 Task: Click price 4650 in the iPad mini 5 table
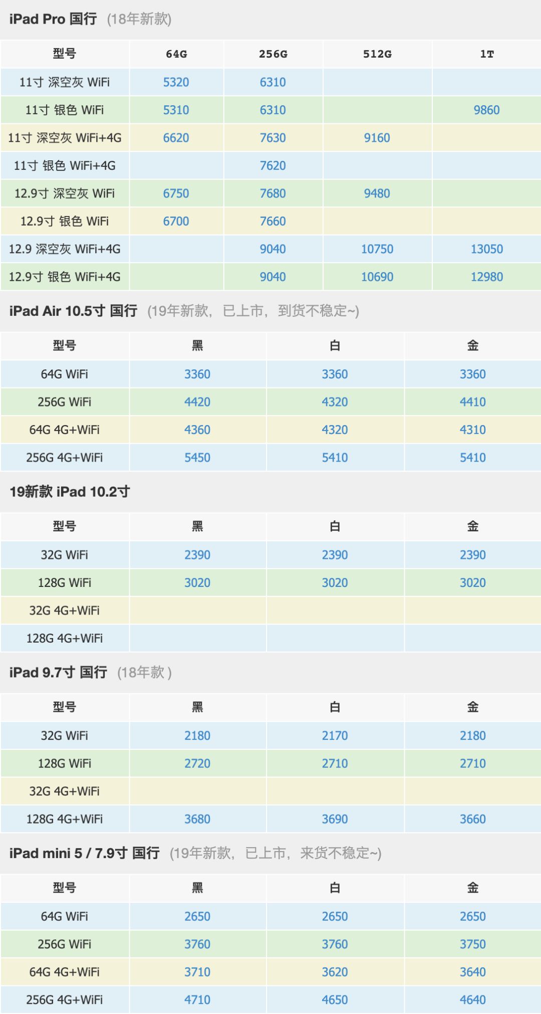point(335,1000)
